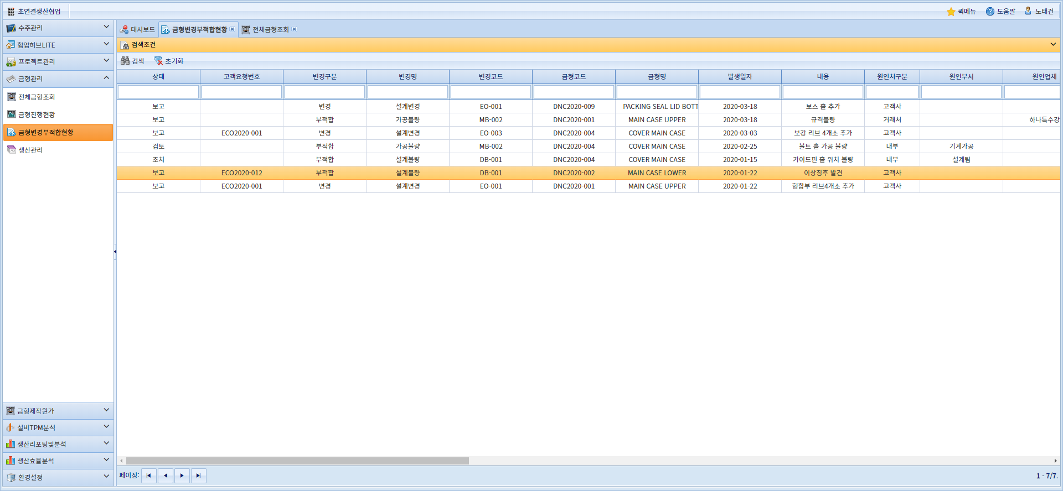Viewport: 1063px width, 491px height.
Task: Click the 퀵메뉴 link text
Action: (967, 12)
